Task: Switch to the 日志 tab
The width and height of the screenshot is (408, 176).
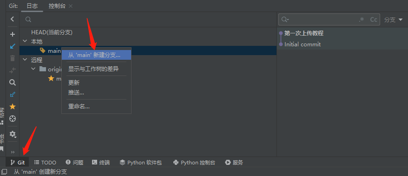Action: point(32,6)
